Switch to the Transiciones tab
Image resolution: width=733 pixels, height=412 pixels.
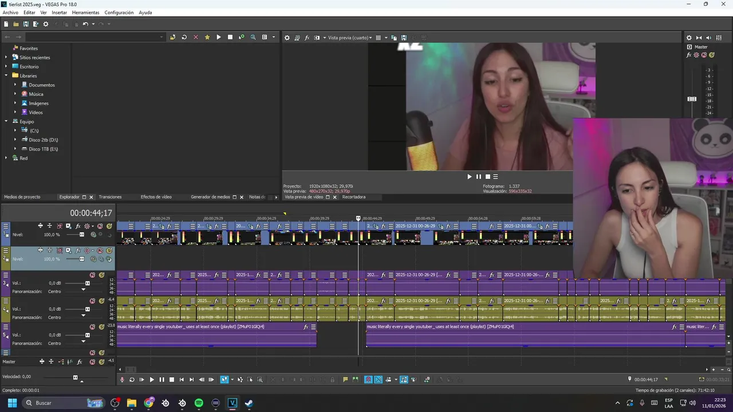tap(110, 197)
